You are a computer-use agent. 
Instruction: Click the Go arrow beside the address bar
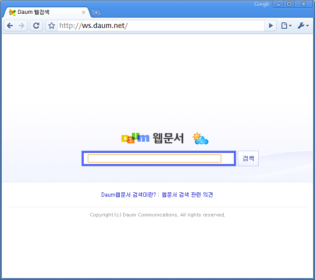(x=271, y=25)
